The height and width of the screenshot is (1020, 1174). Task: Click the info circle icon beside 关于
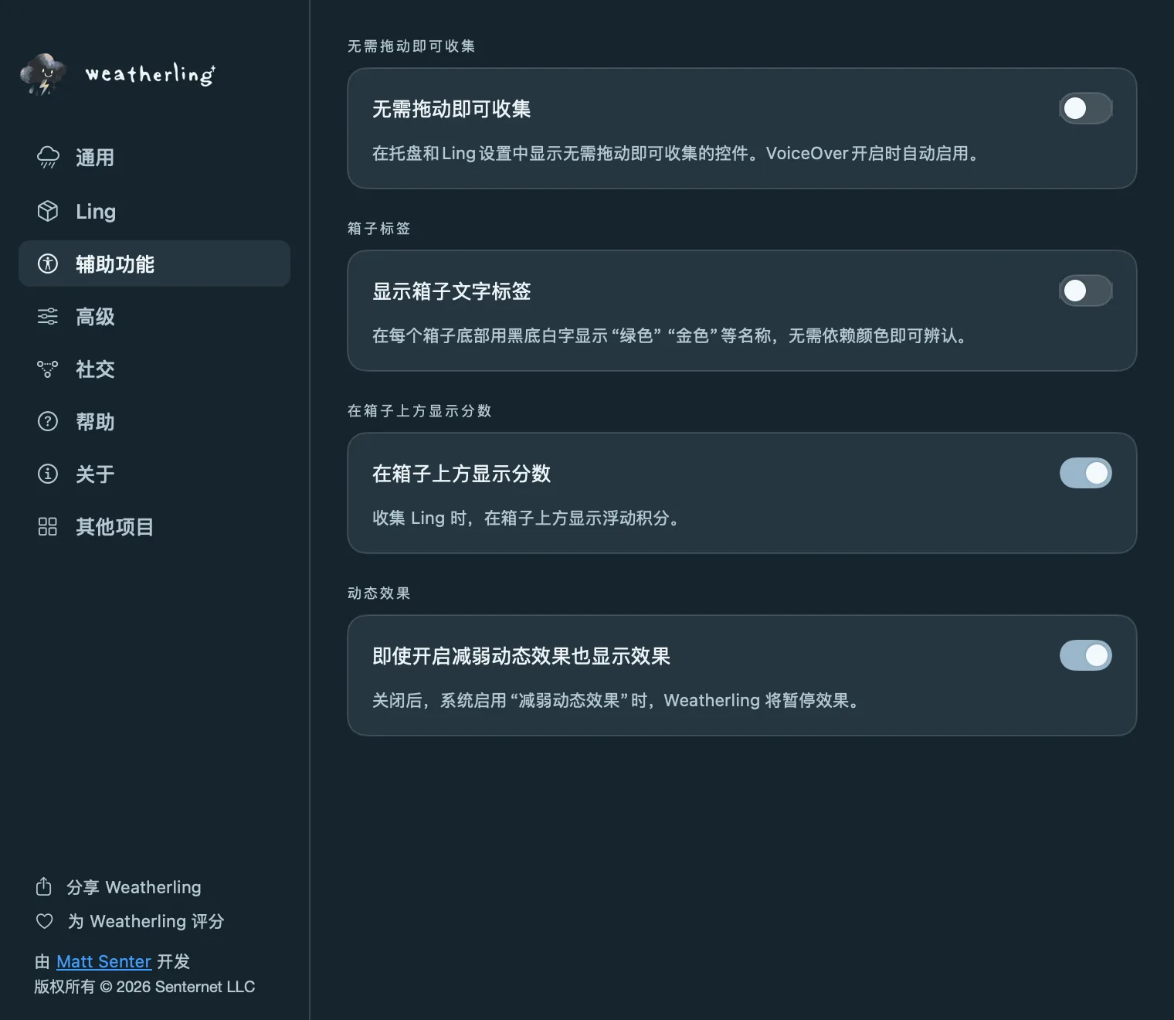[x=48, y=474]
